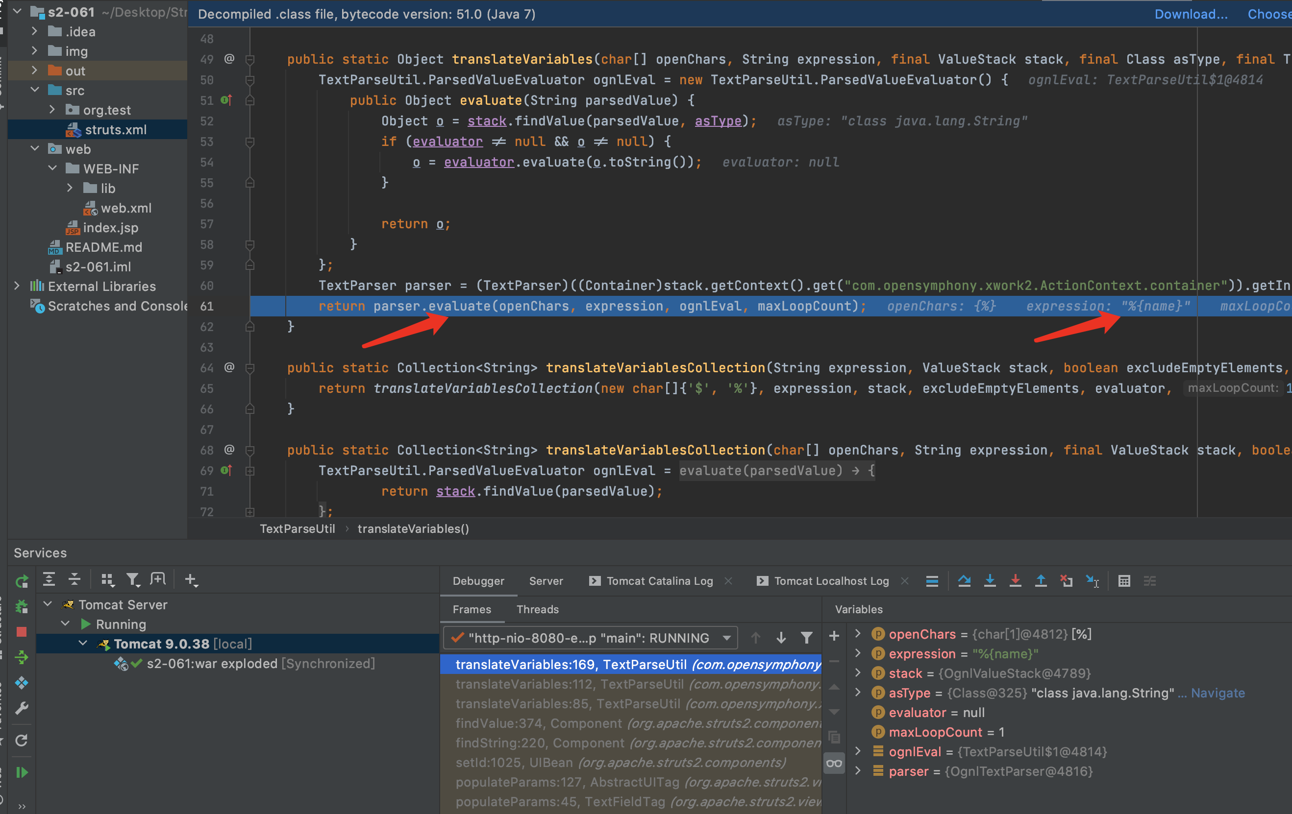Collapse the Tomcat Server node in Services
The height and width of the screenshot is (814, 1292).
[x=48, y=604]
